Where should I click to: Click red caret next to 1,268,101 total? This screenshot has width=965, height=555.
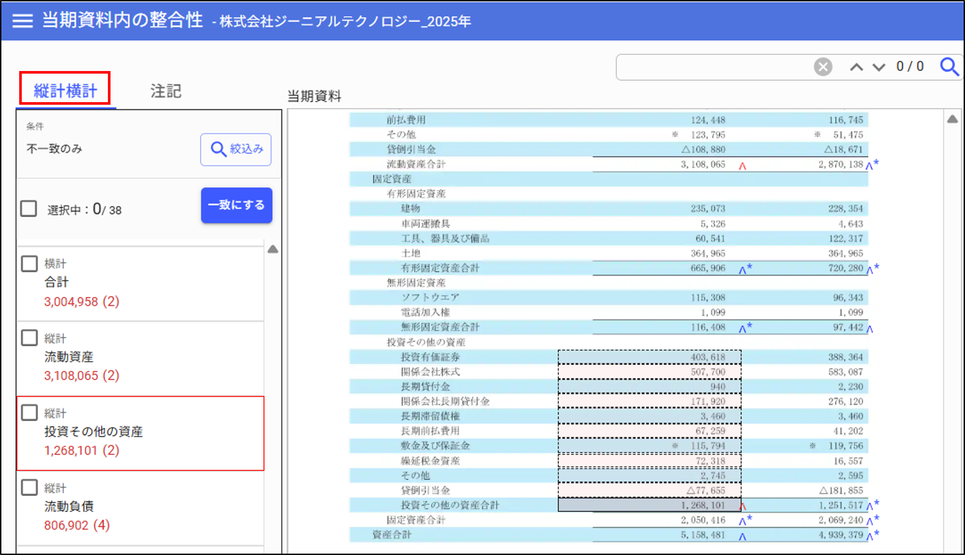pyautogui.click(x=743, y=507)
